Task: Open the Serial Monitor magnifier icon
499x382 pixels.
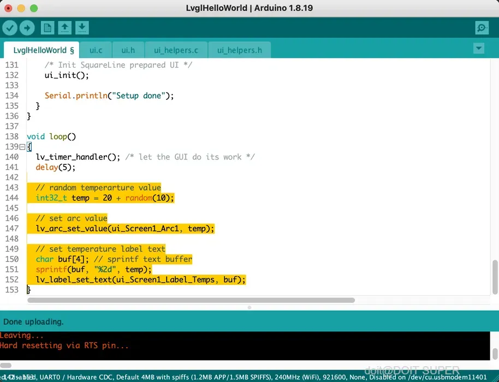Action: point(482,28)
